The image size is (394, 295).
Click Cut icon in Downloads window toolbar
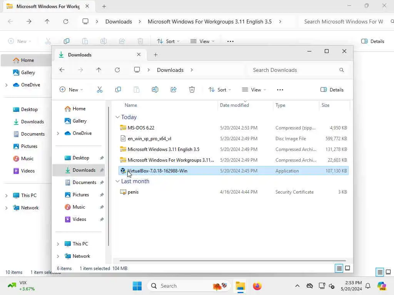(100, 89)
